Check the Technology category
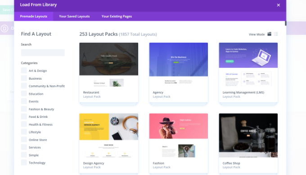 [24, 162]
